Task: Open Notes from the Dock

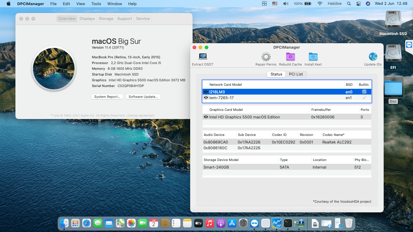Action: tap(187, 223)
